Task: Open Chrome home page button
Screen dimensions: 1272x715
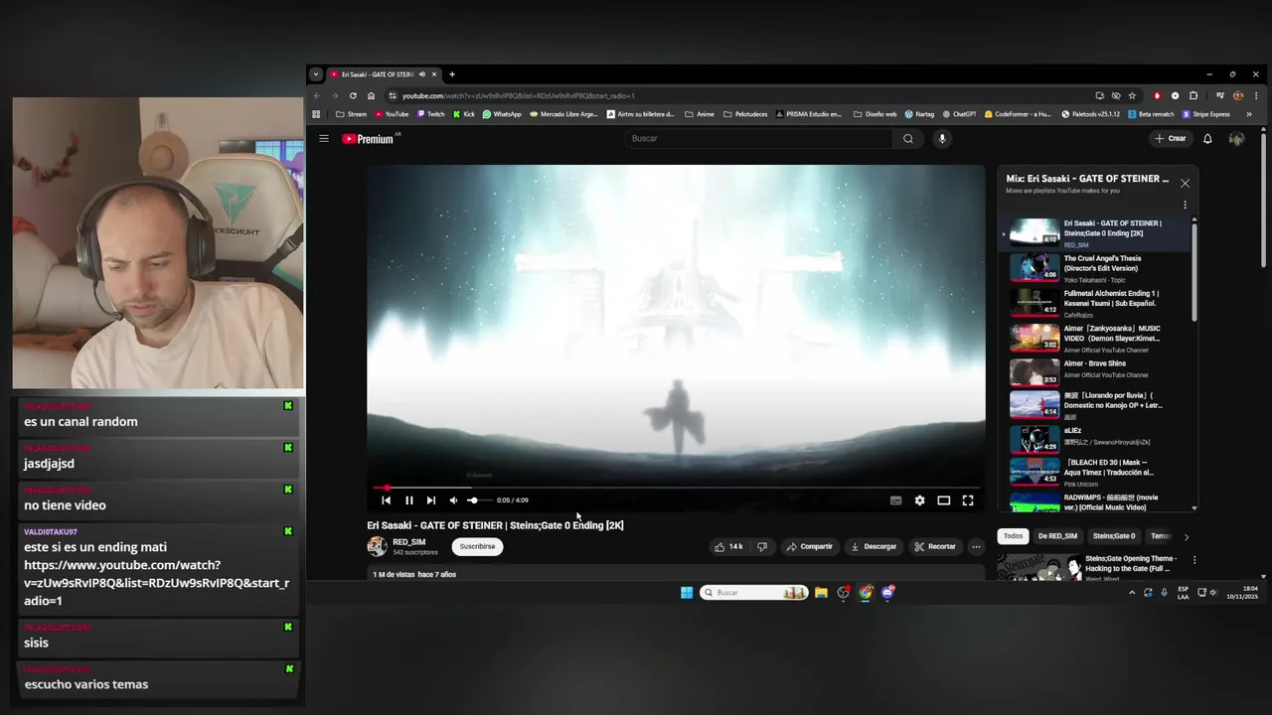Action: [x=371, y=96]
